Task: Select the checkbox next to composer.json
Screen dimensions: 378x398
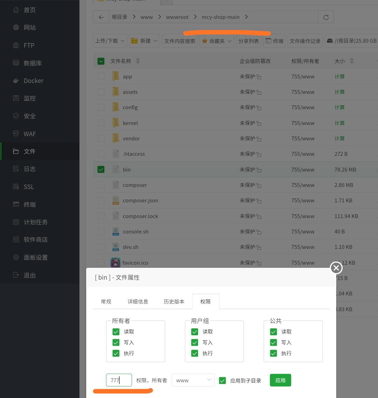Action: click(x=101, y=200)
